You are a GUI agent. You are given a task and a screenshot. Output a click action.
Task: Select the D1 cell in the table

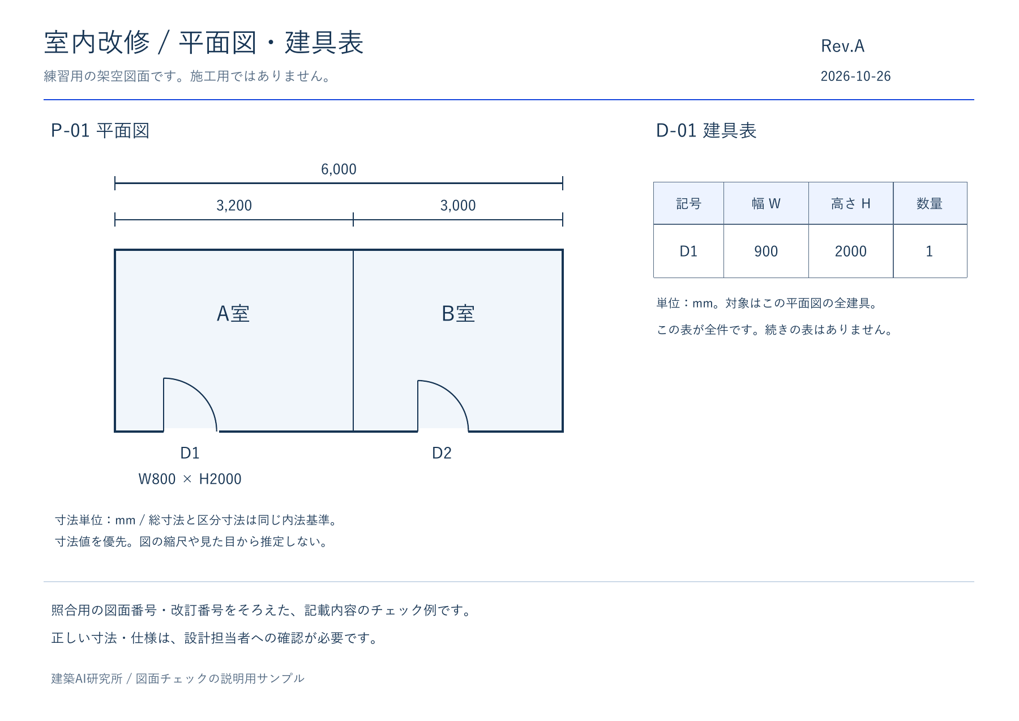pyautogui.click(x=688, y=251)
